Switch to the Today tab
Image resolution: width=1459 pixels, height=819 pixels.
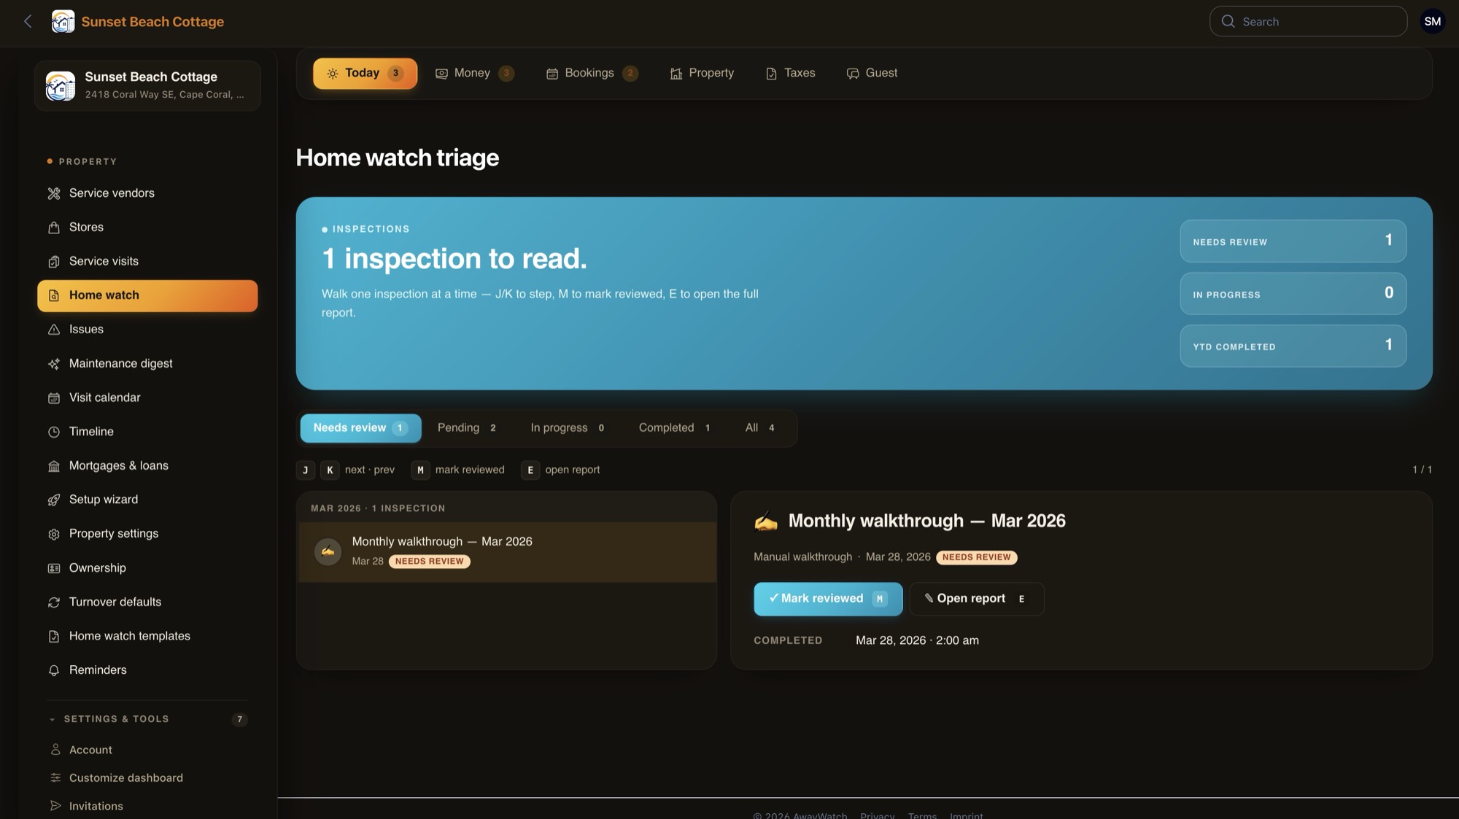tap(365, 73)
